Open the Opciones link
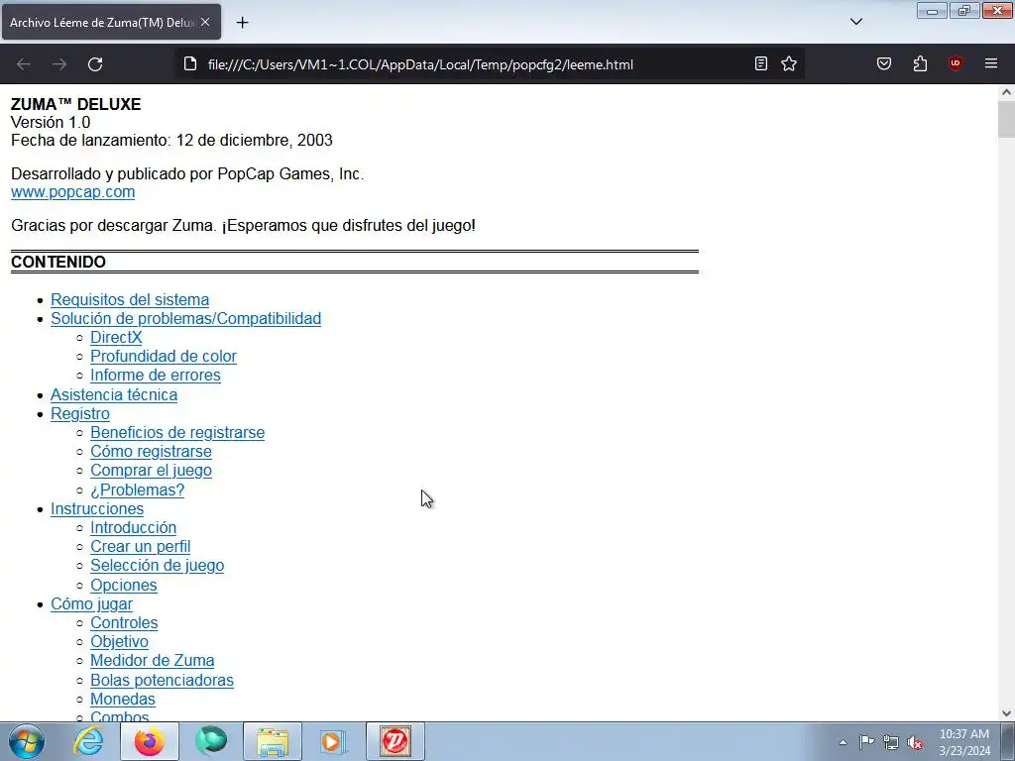 click(124, 585)
